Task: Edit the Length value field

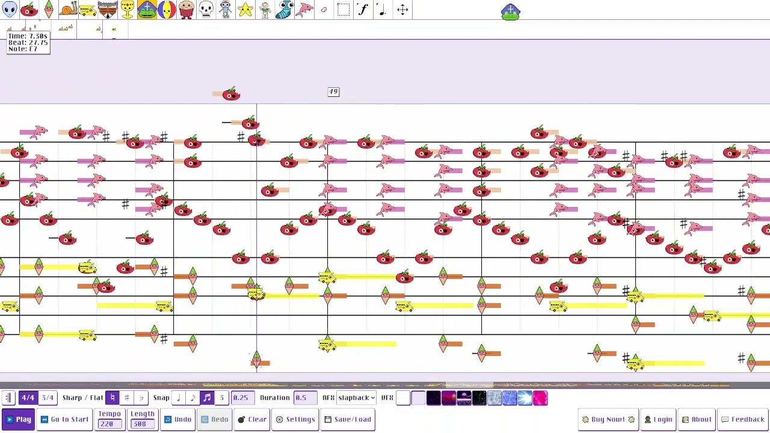Action: (143, 424)
